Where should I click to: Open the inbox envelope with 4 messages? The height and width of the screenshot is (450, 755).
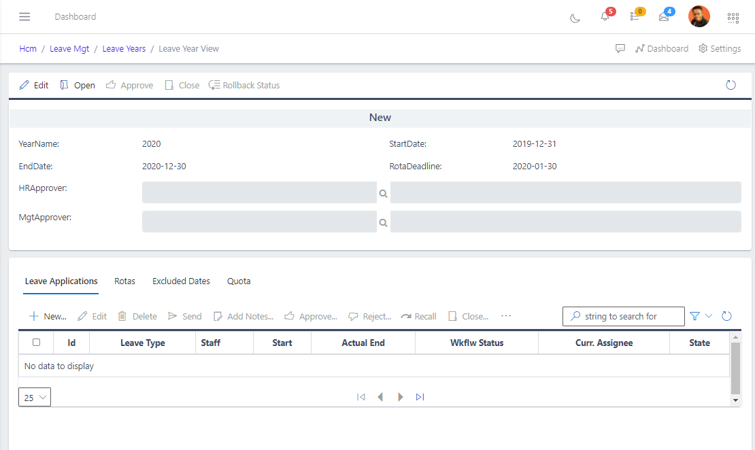tap(662, 18)
